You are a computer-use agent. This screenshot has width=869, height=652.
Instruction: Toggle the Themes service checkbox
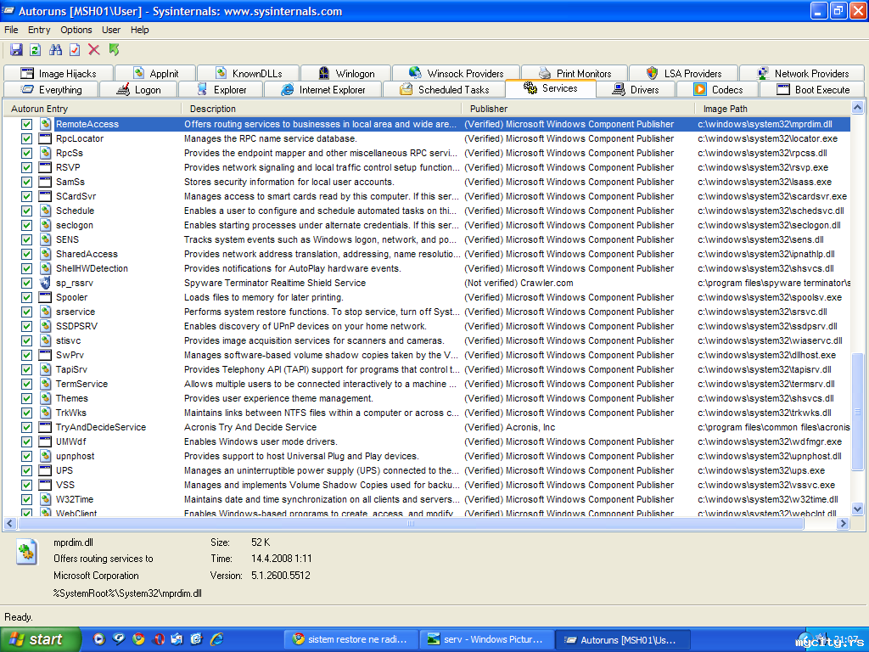tap(26, 398)
